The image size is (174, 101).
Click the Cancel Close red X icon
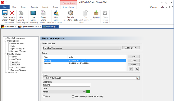[12, 13]
